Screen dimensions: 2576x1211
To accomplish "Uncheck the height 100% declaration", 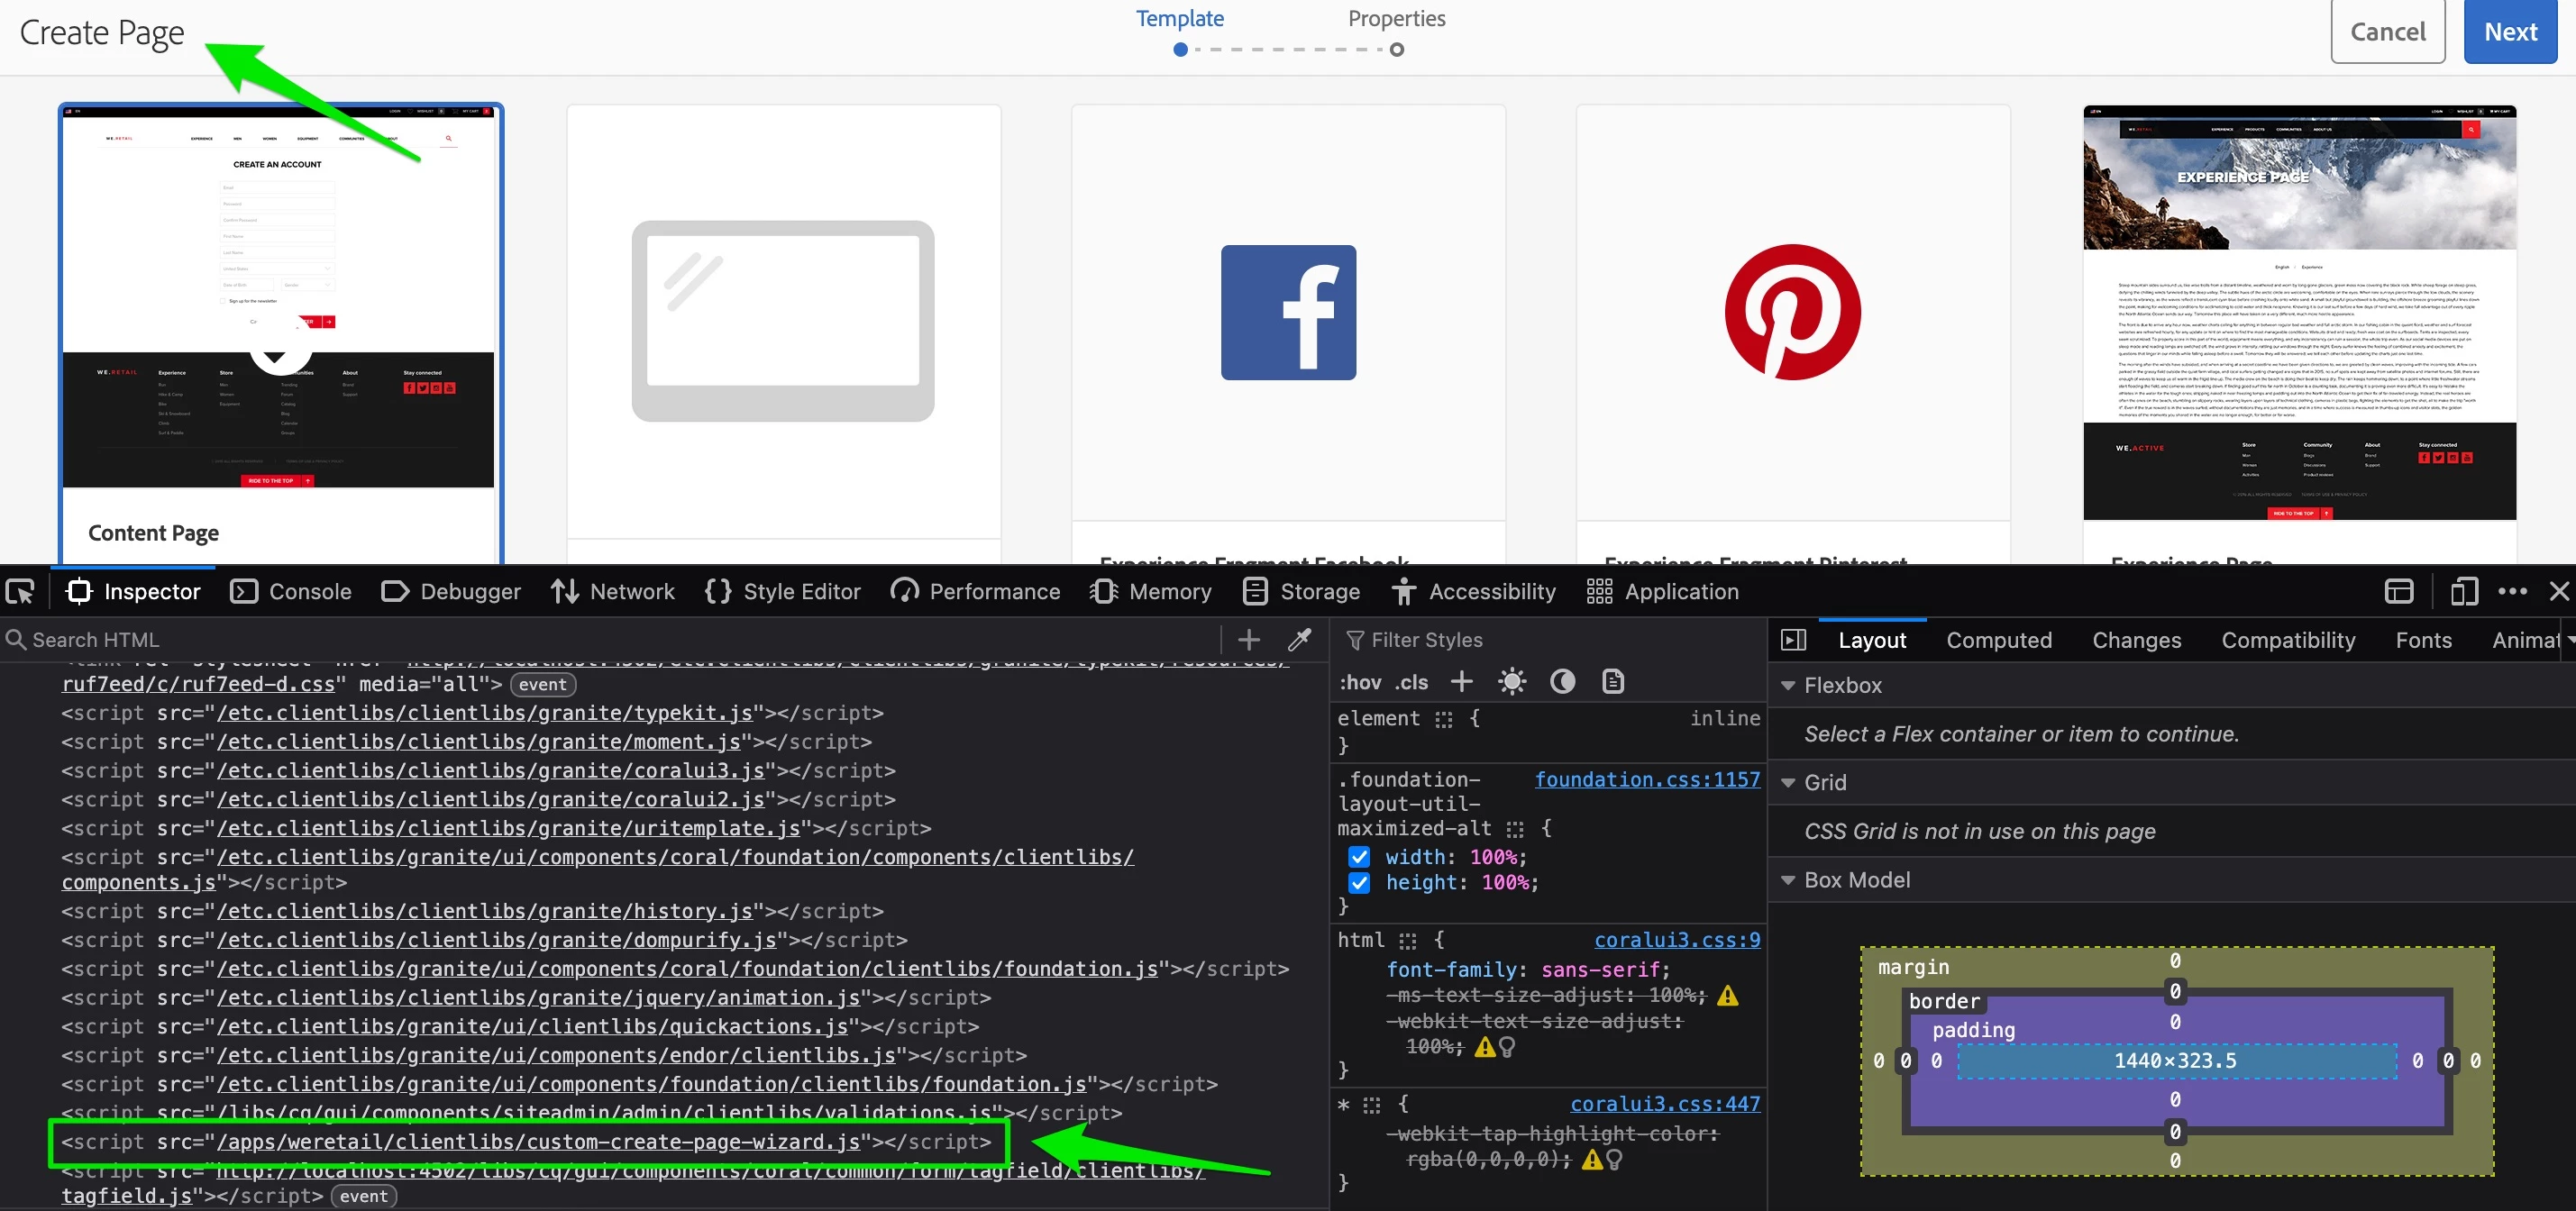I will (x=1358, y=882).
